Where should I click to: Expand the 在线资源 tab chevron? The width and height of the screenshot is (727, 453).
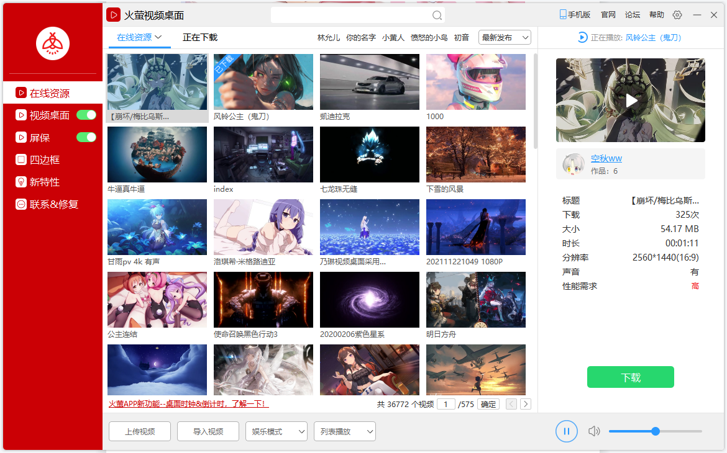tap(158, 37)
